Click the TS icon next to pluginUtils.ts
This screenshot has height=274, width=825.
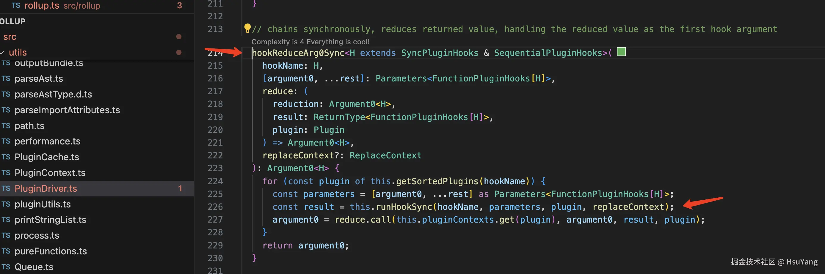6,204
